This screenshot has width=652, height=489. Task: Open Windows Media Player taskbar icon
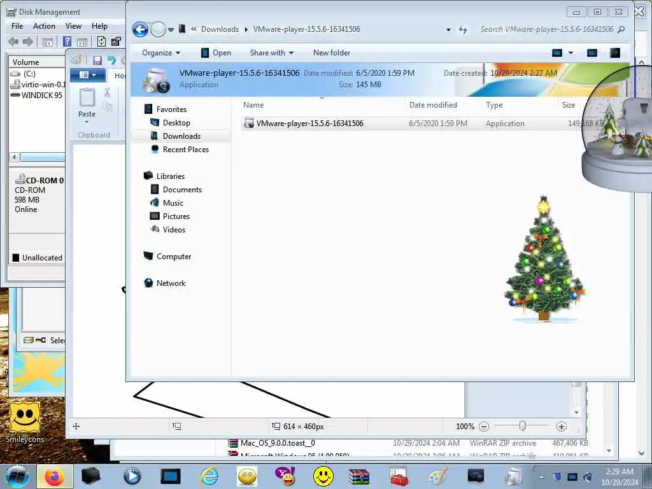tap(132, 476)
